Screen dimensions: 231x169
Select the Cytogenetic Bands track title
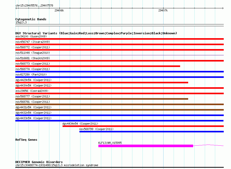pyautogui.click(x=31, y=19)
